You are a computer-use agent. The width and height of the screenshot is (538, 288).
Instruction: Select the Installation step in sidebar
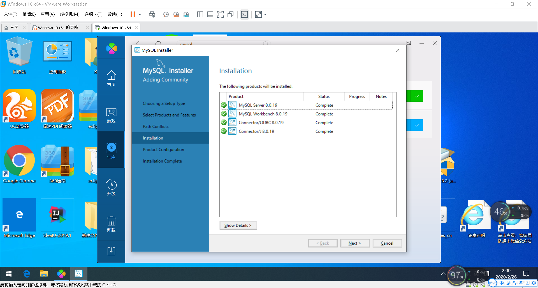170,138
